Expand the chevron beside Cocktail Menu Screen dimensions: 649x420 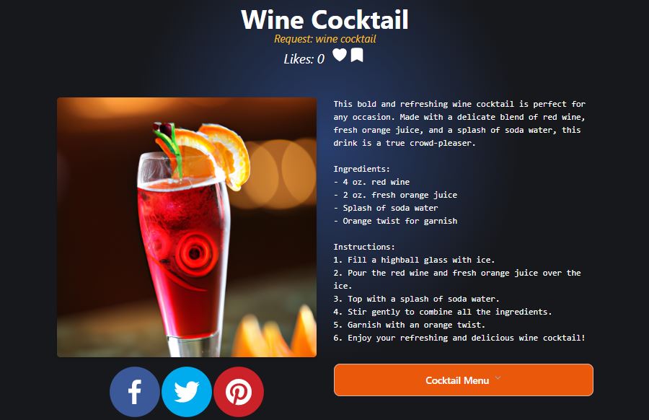[x=498, y=377]
